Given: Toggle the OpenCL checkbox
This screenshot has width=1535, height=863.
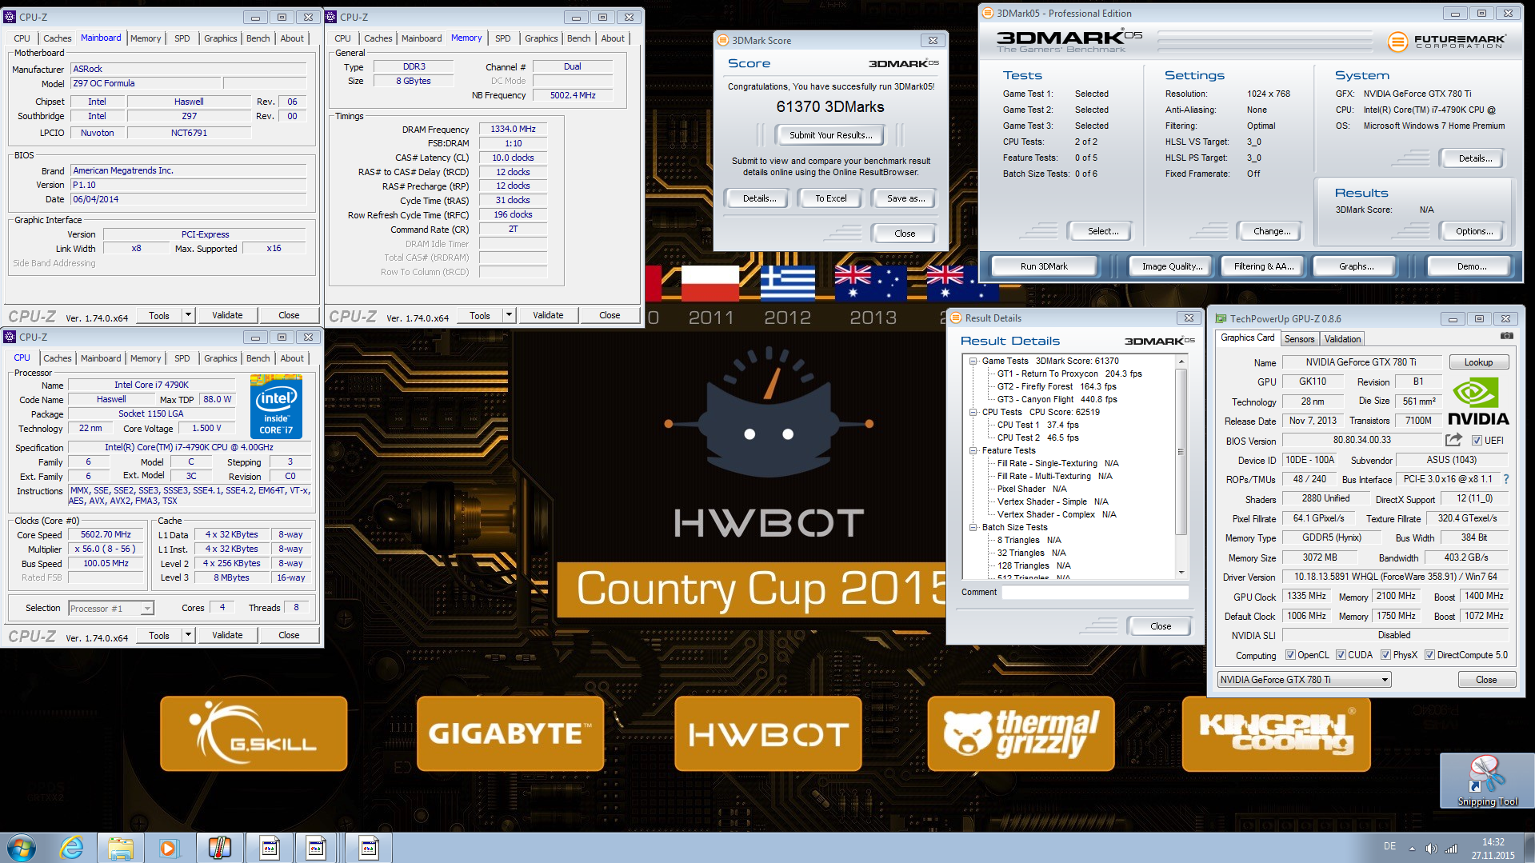Looking at the screenshot, I should coord(1290,655).
